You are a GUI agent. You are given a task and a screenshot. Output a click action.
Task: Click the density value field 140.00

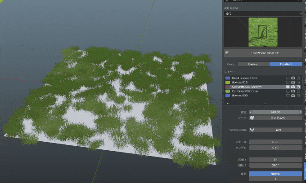275,112
